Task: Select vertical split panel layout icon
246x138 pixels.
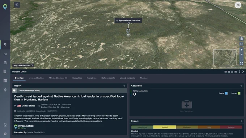Action: 232,72
